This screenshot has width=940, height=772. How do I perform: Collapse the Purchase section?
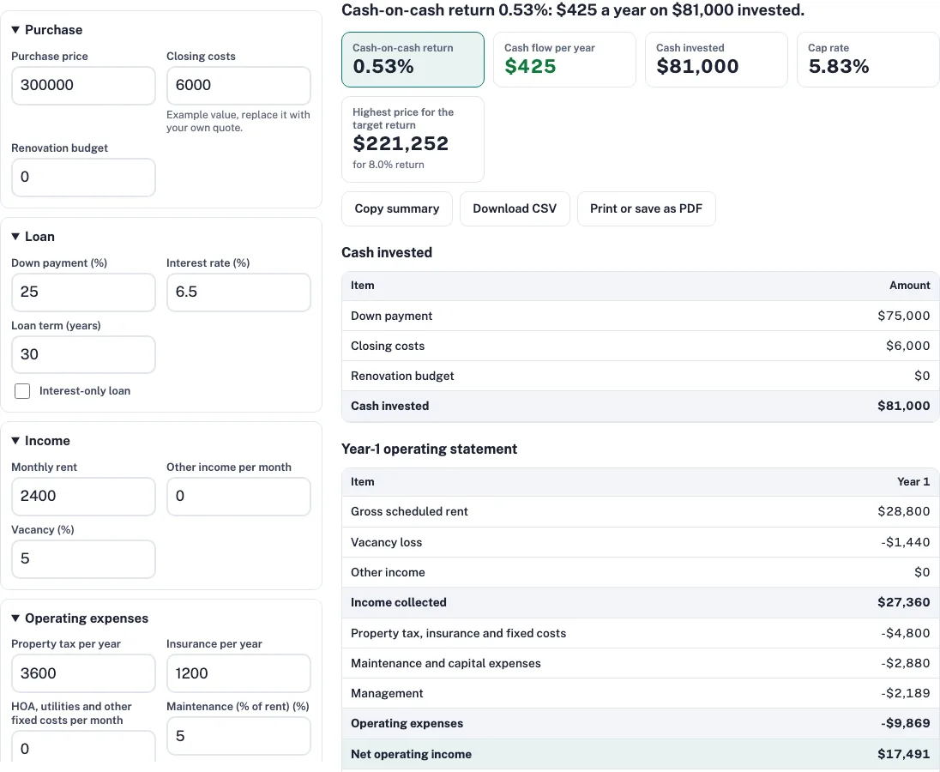(x=47, y=30)
